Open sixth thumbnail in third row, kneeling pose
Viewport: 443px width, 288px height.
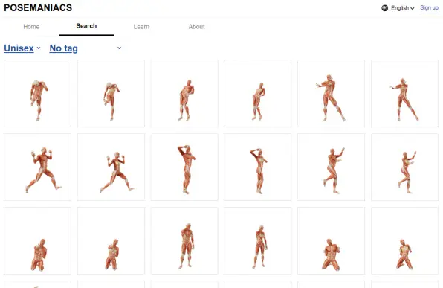(404, 241)
